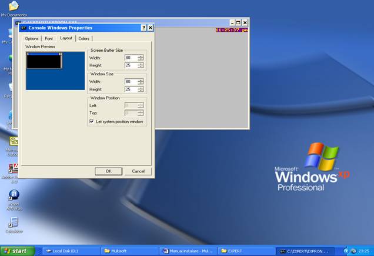This screenshot has height=256, width=374.
Task: Select the Layout tab
Action: click(x=66, y=38)
